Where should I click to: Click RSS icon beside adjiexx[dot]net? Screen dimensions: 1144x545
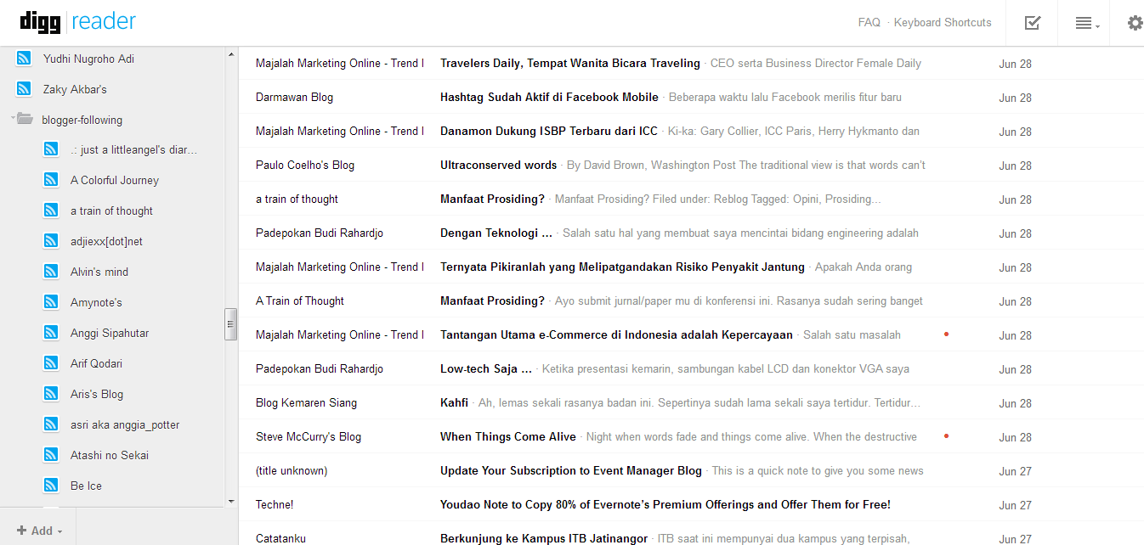tap(51, 241)
